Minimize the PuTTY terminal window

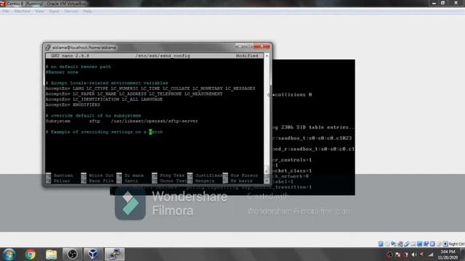pos(240,46)
